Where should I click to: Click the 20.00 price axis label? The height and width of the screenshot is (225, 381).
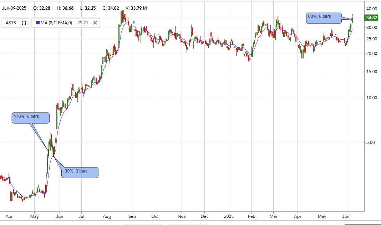pyautogui.click(x=372, y=54)
